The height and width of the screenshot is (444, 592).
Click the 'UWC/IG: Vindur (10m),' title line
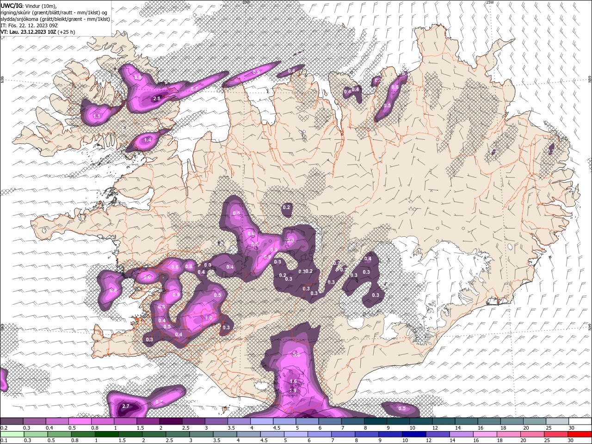tap(29, 6)
